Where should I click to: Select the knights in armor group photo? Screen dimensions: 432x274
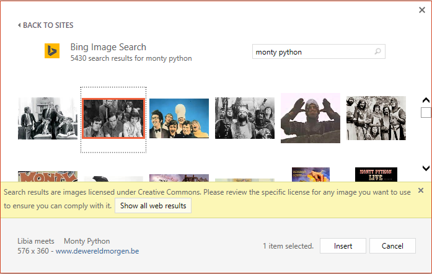click(x=376, y=118)
